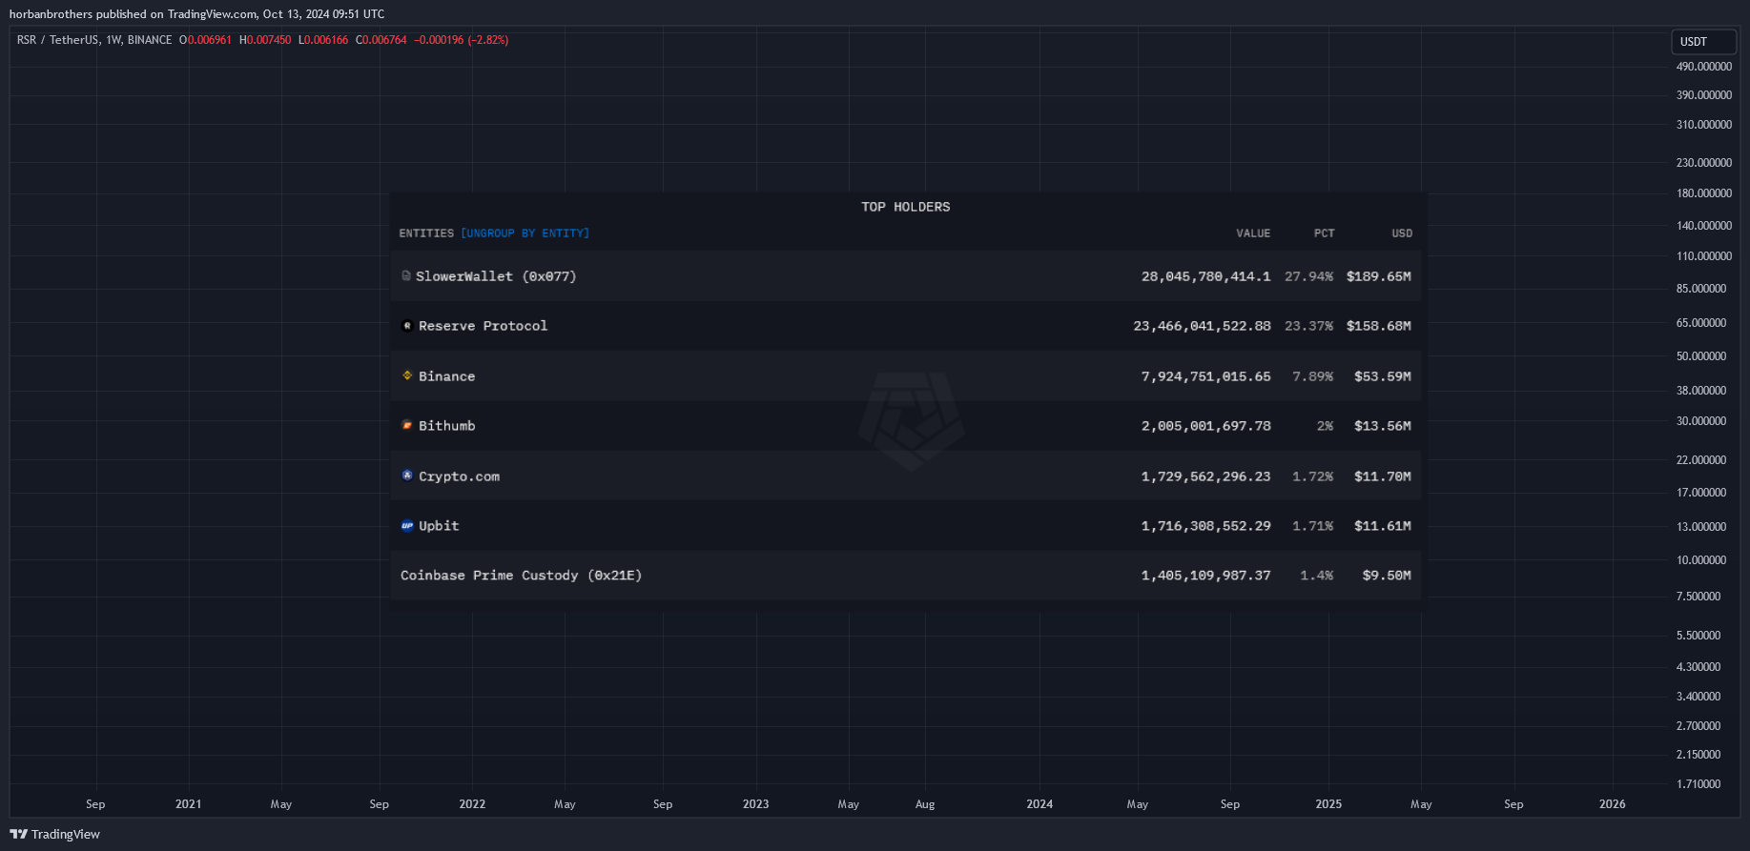The height and width of the screenshot is (851, 1750).
Task: Click the 23.37% percentage cell
Action: (1308, 326)
